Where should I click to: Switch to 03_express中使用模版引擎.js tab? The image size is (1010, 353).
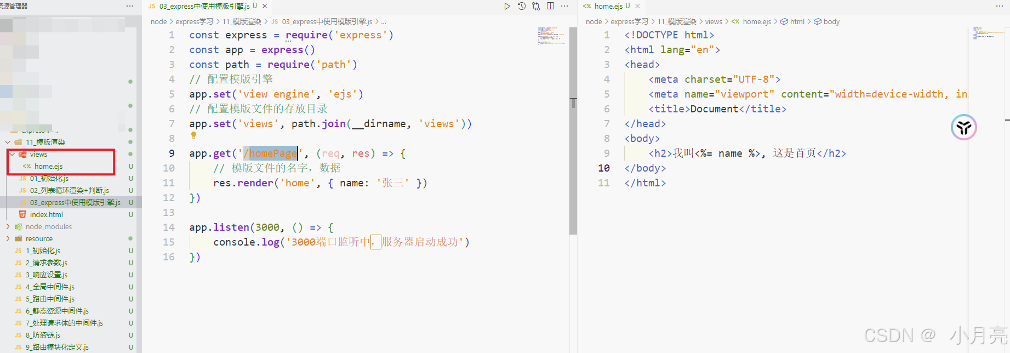(x=204, y=6)
